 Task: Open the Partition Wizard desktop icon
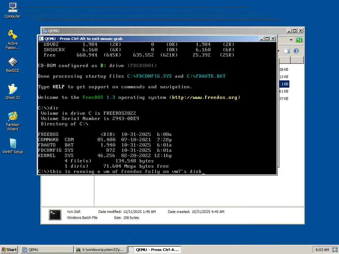pos(13,121)
